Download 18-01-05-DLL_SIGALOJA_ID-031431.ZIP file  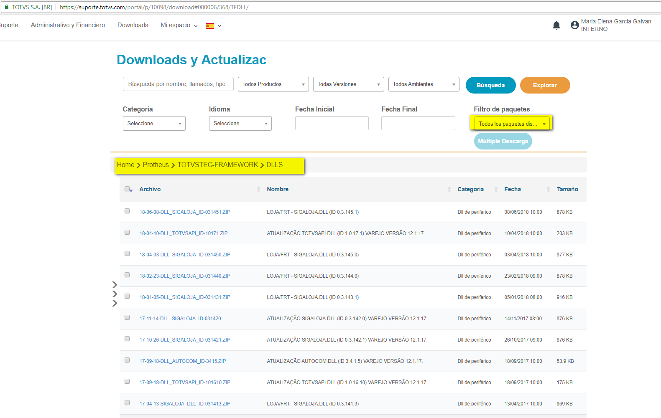[x=185, y=297]
